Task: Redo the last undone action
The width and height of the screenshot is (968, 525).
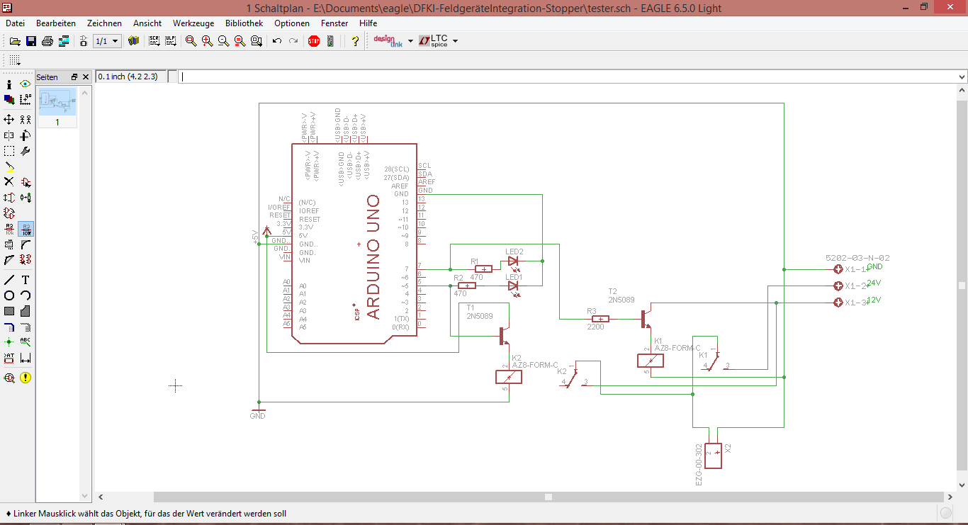Action: (293, 41)
